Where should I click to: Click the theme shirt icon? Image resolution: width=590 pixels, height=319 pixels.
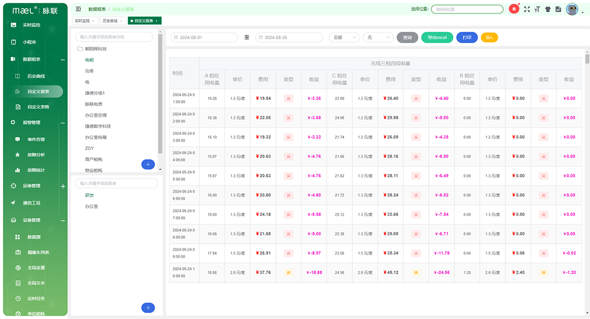click(547, 9)
